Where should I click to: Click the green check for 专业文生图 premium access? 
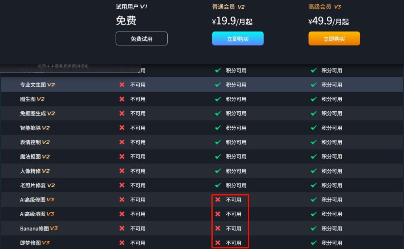314,84
